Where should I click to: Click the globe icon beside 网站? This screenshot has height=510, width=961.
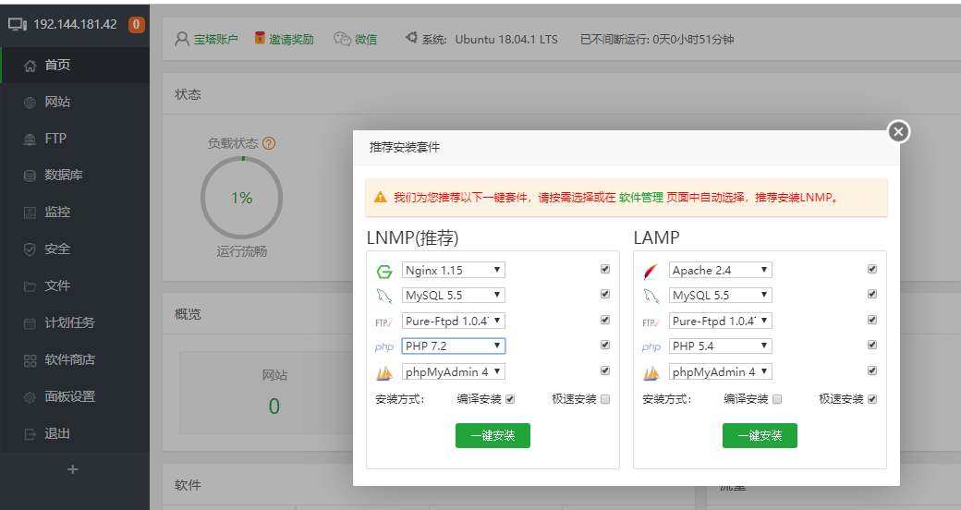coord(30,103)
